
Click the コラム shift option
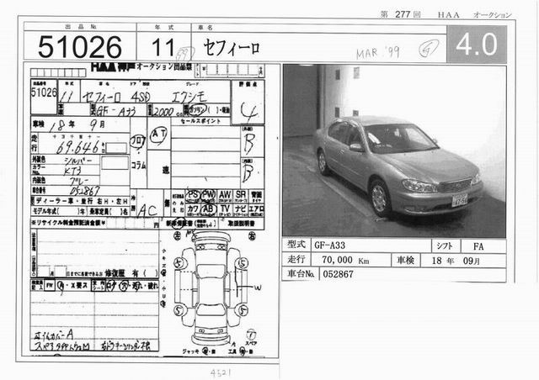(x=138, y=166)
